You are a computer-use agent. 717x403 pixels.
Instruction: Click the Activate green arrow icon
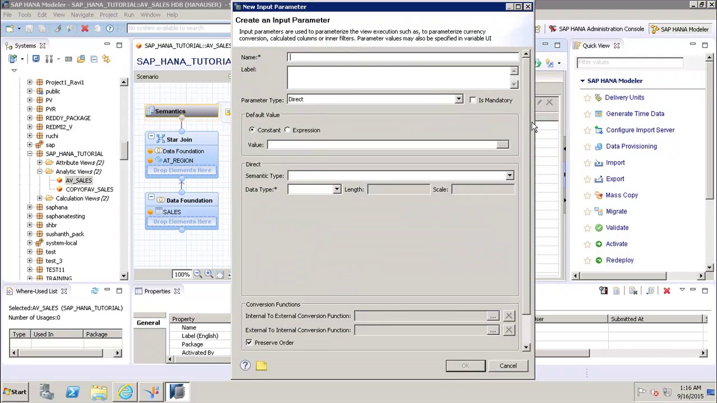coord(598,243)
